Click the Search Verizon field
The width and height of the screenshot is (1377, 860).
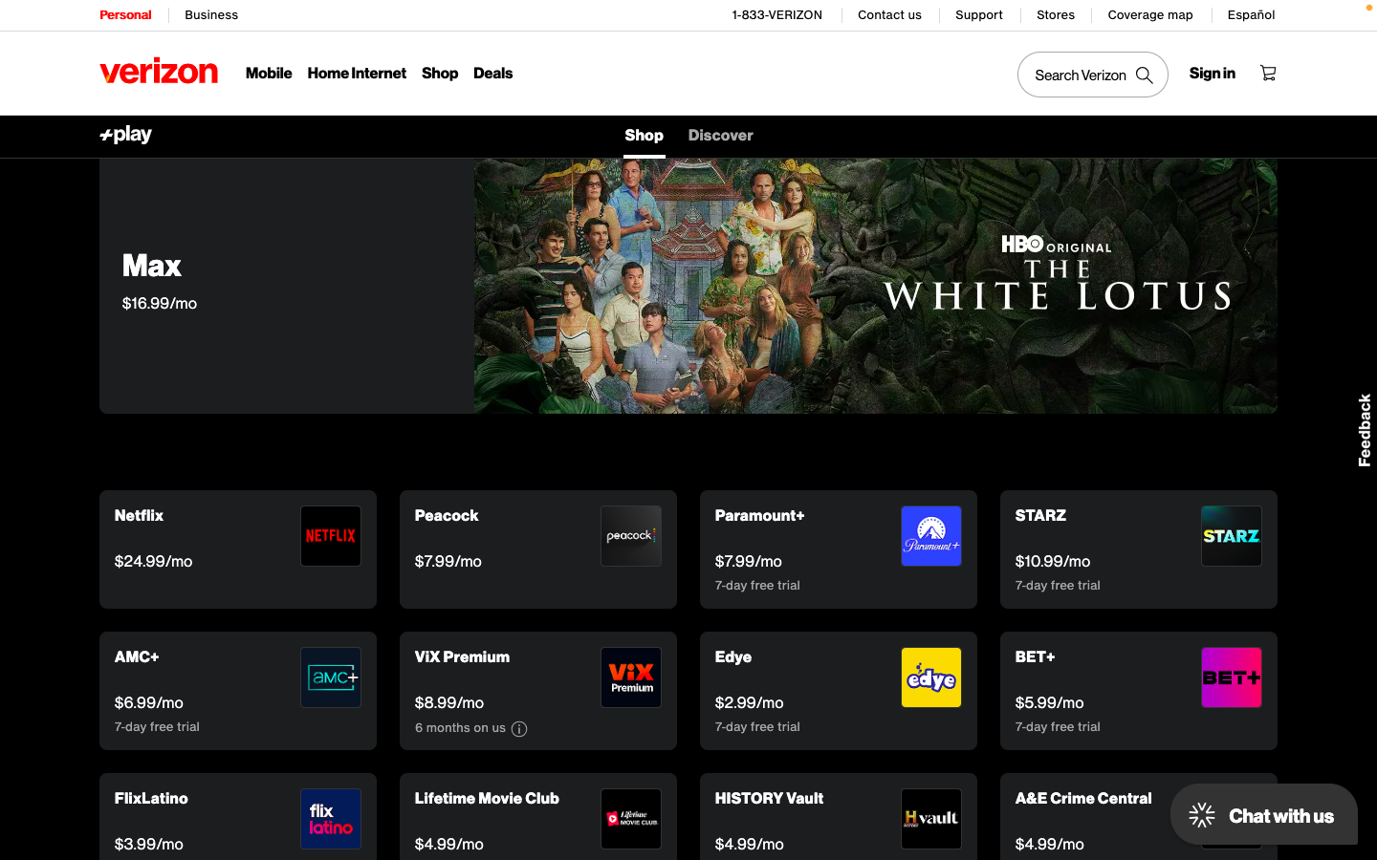click(x=1093, y=75)
